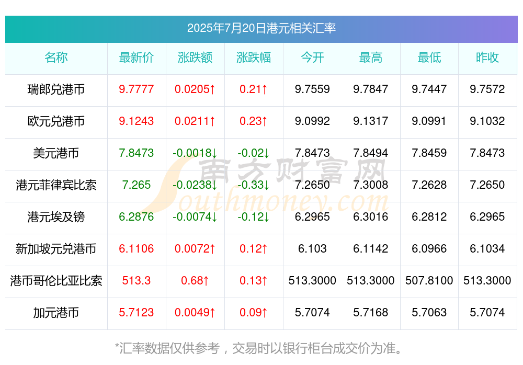523x365 pixels.
Task: Click opening value 6.103
Action: tap(312, 249)
